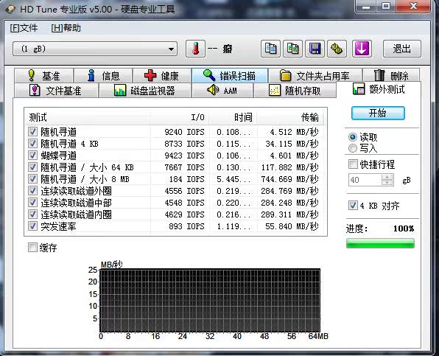Select the 写入 write radio button
This screenshot has height=356, width=439.
click(x=353, y=148)
